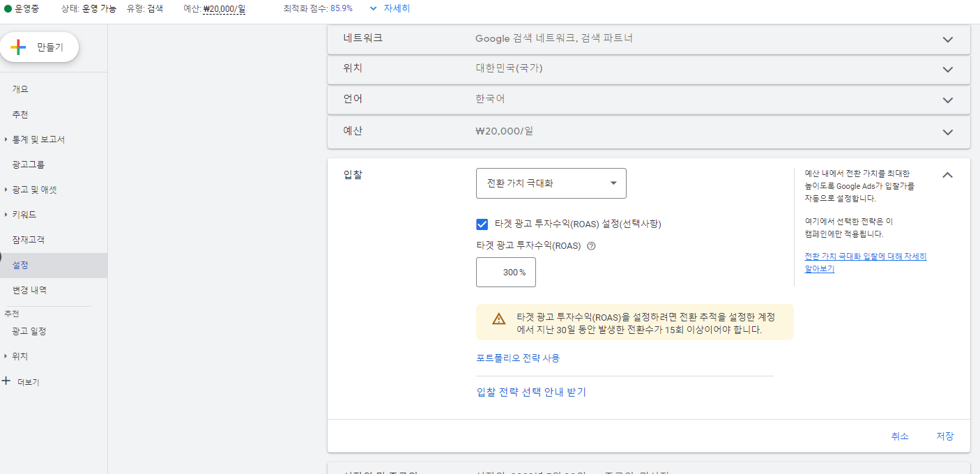Click the 300% ROAS input field

(x=505, y=272)
